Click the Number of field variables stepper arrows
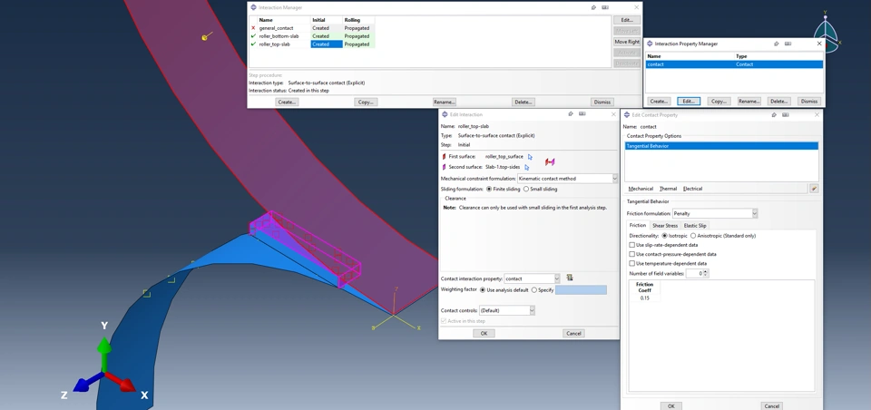The image size is (871, 410). [x=706, y=273]
